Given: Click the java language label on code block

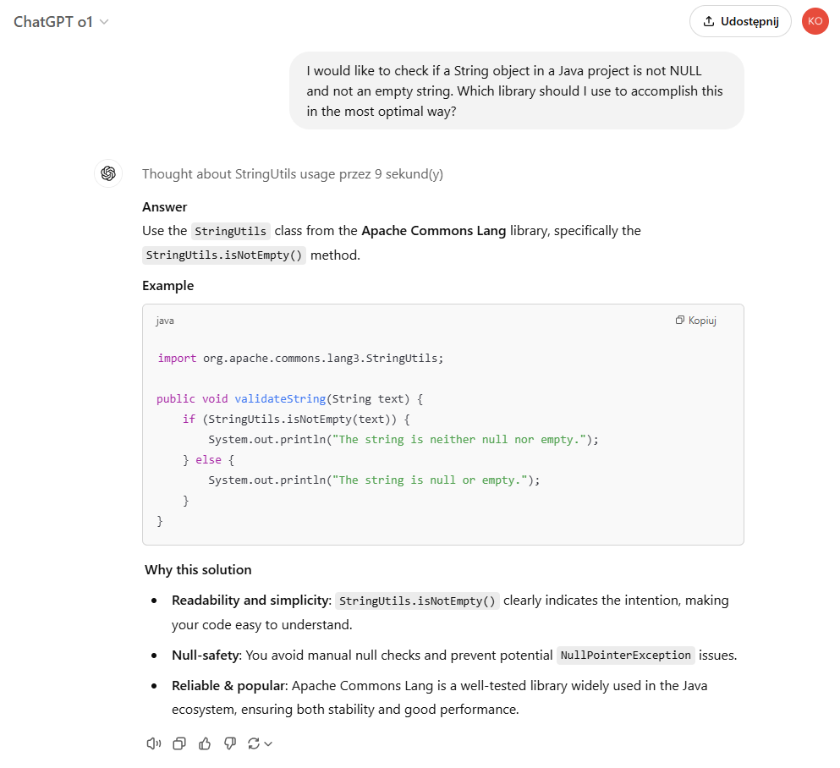Looking at the screenshot, I should tap(165, 320).
